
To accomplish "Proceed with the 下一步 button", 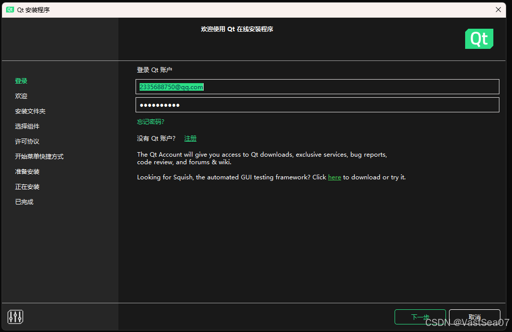I will click(x=420, y=317).
